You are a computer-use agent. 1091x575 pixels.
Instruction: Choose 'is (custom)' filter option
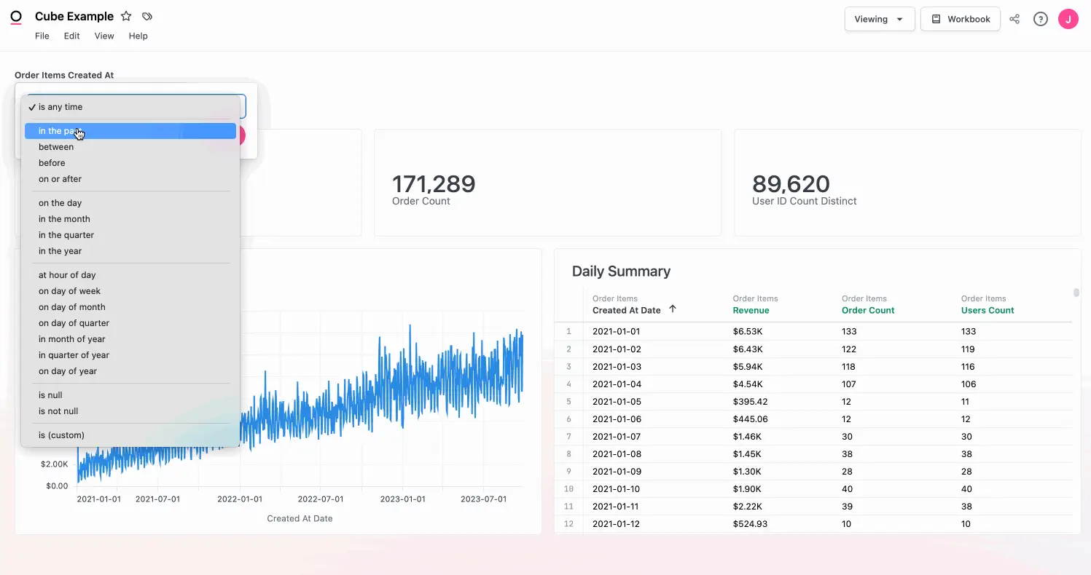(x=61, y=435)
